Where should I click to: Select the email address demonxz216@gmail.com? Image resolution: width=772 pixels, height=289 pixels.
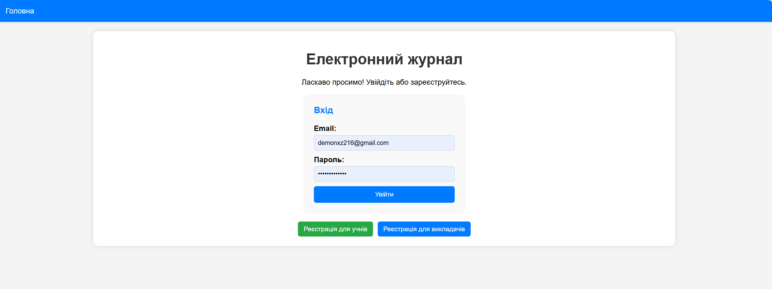(x=353, y=143)
